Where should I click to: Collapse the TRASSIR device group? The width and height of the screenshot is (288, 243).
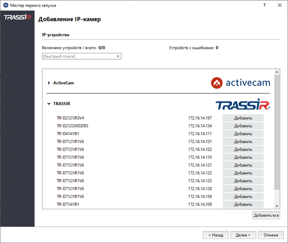click(49, 104)
